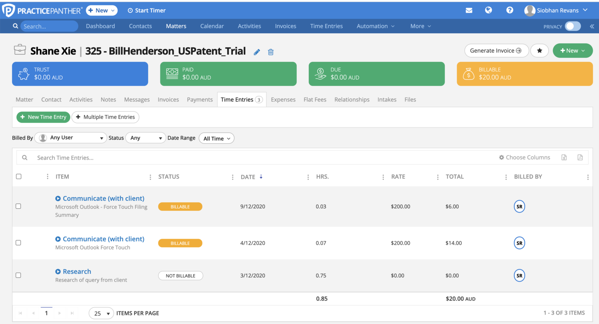
Task: Open the Invoices item in the navigation bar
Action: [x=285, y=26]
